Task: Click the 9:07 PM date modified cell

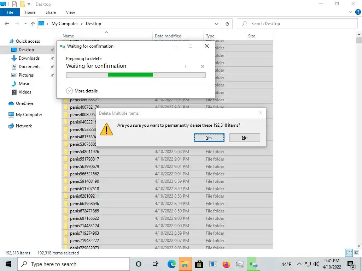Action: coord(172,240)
